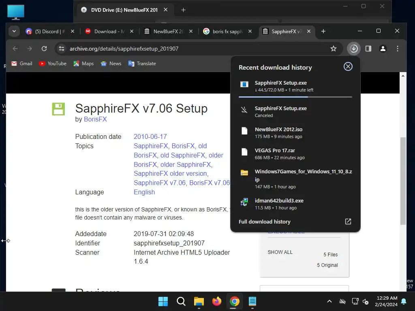Select the SapphireFX v7 tab
This screenshot has height=311, width=415.
point(287,32)
